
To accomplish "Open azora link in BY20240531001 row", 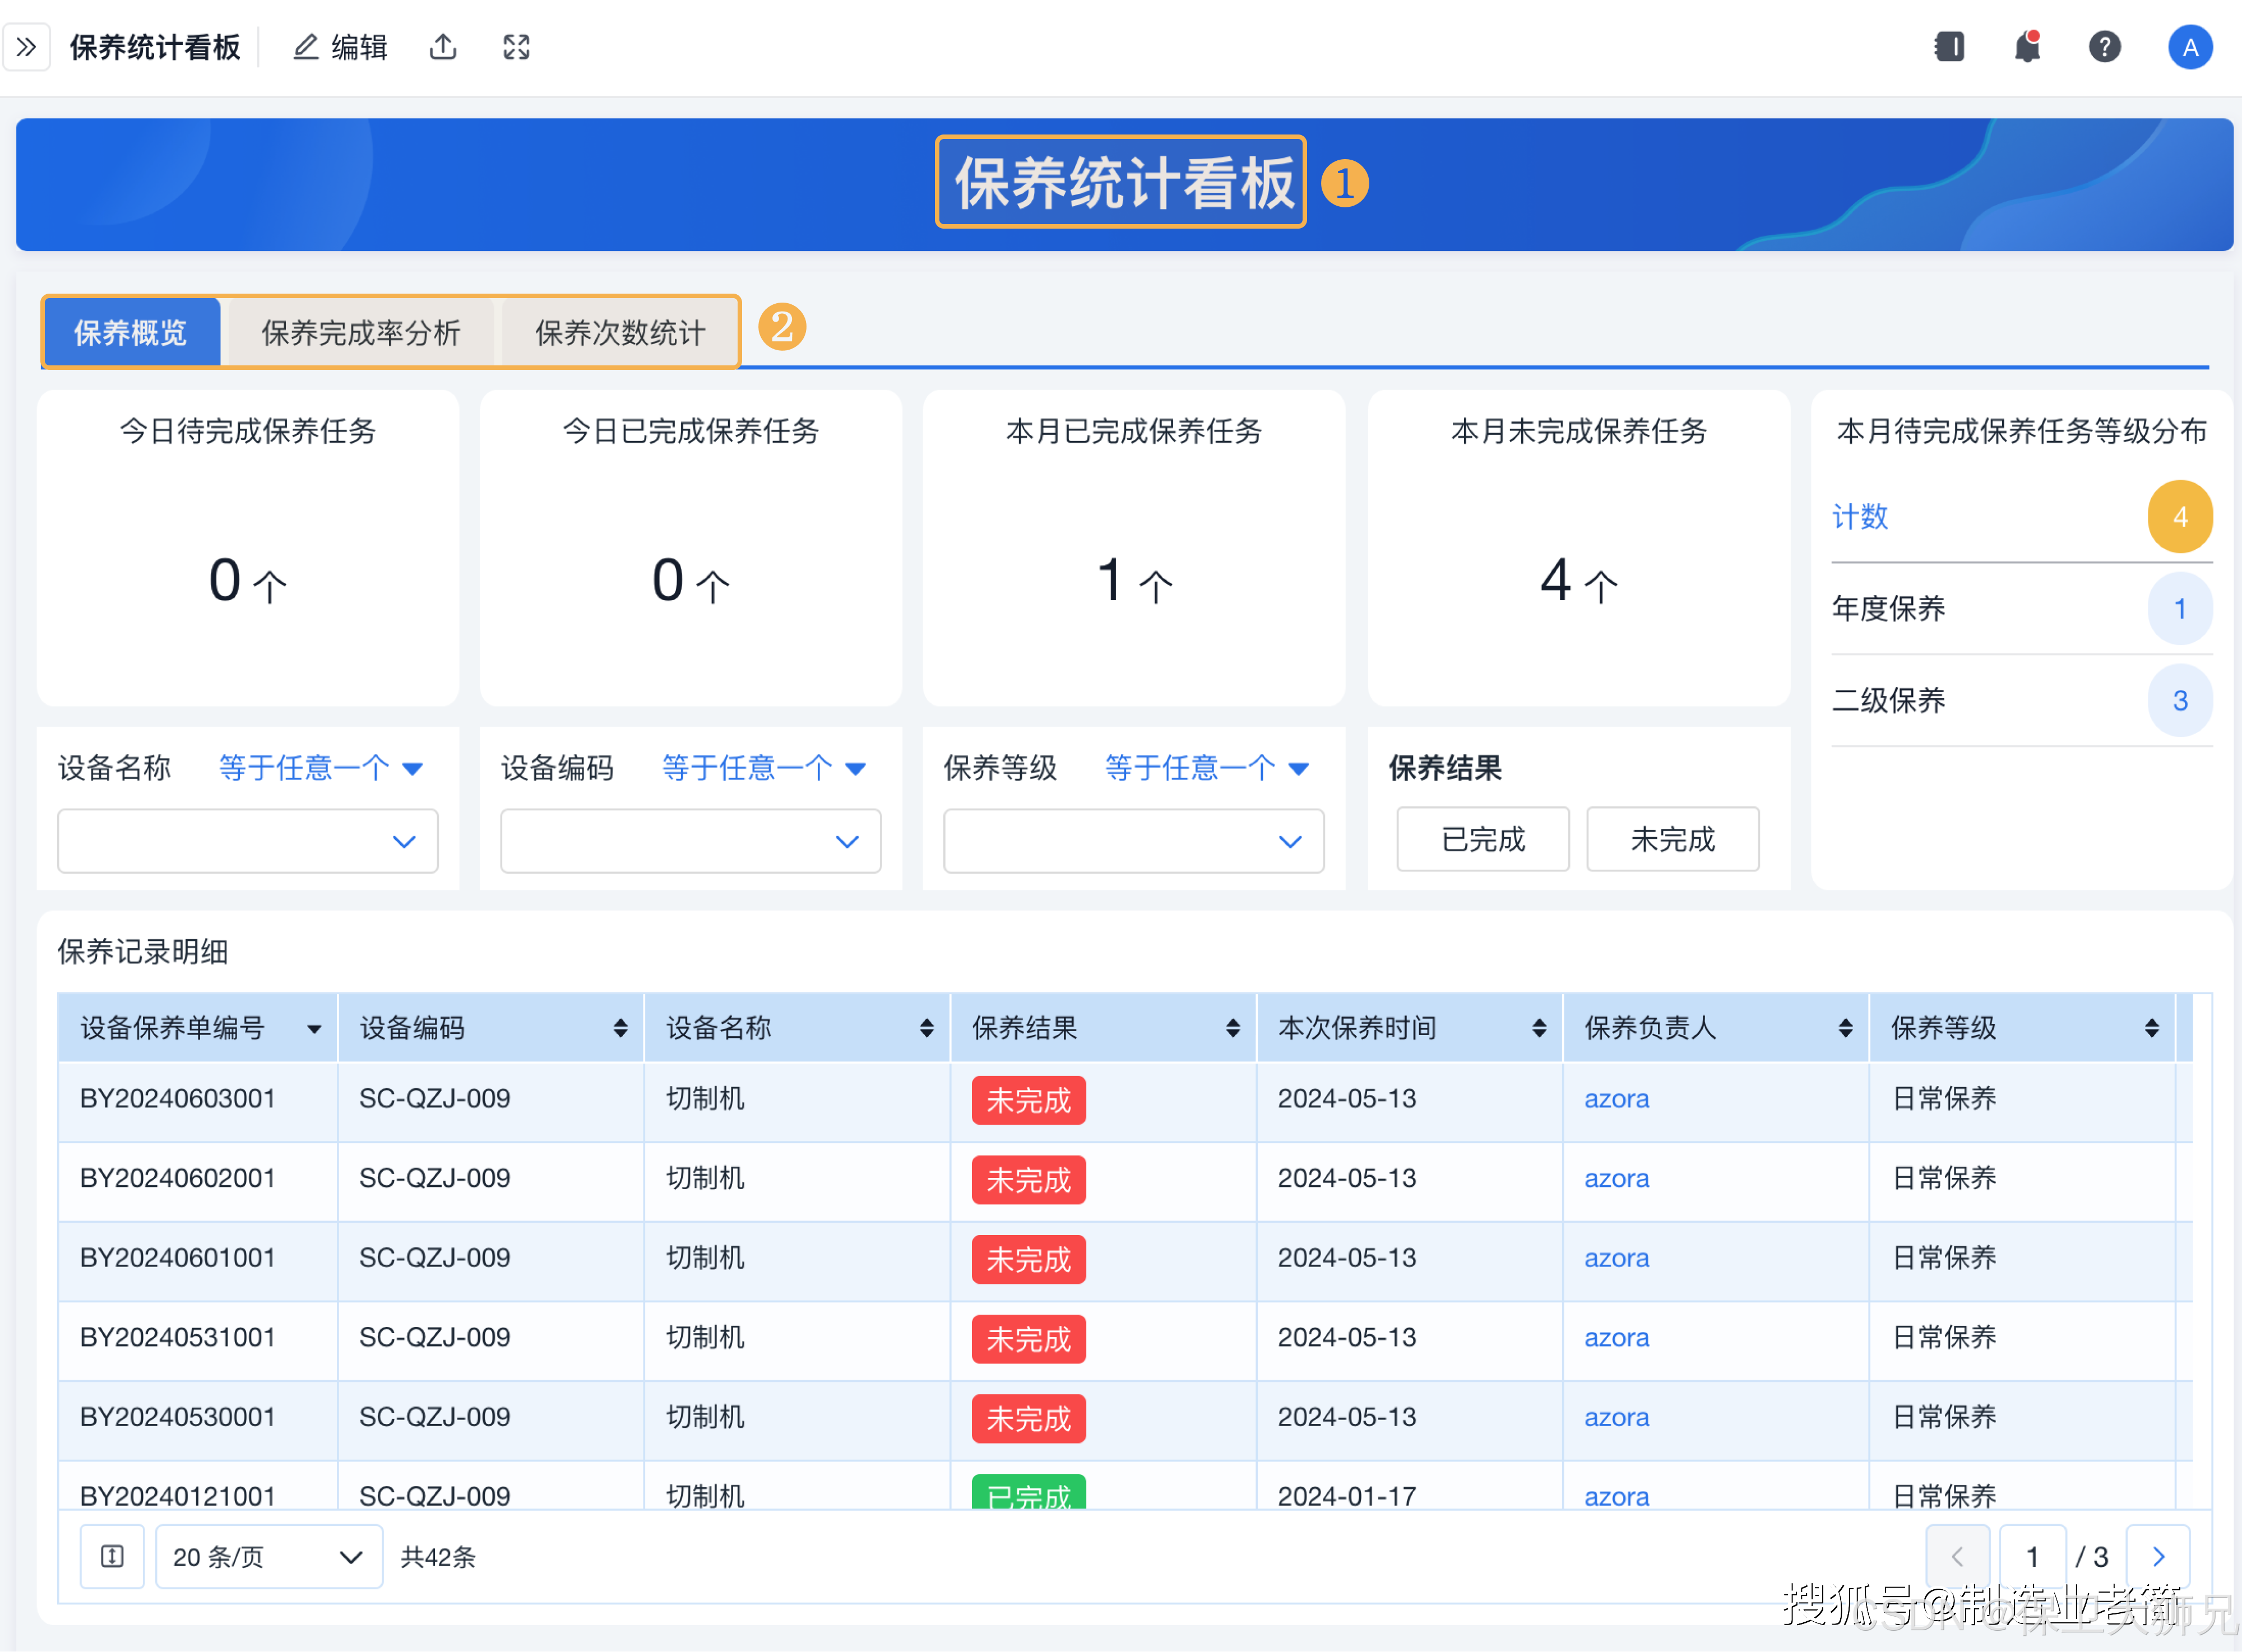I will click(1616, 1338).
